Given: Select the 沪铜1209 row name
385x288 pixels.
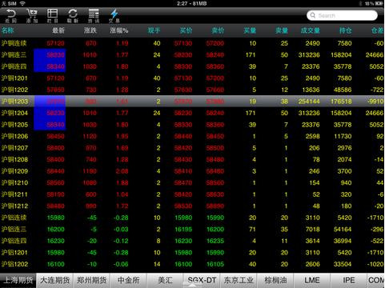Looking at the screenshot, I should point(14,171).
